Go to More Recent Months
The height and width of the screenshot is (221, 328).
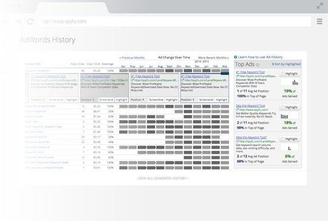[213, 58]
